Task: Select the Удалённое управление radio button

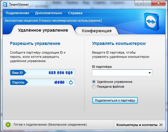Action: (x=94, y=82)
